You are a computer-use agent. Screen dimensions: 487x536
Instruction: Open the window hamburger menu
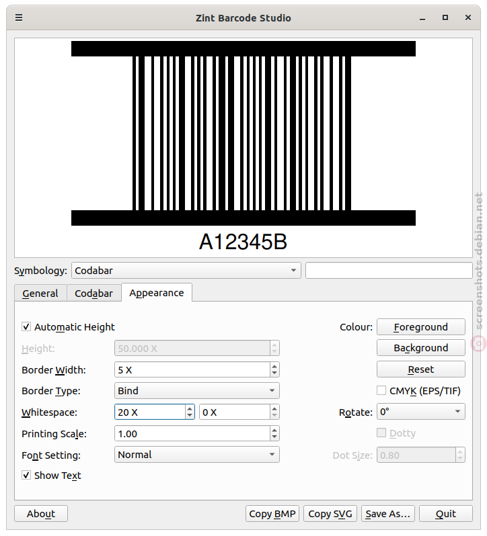(19, 17)
